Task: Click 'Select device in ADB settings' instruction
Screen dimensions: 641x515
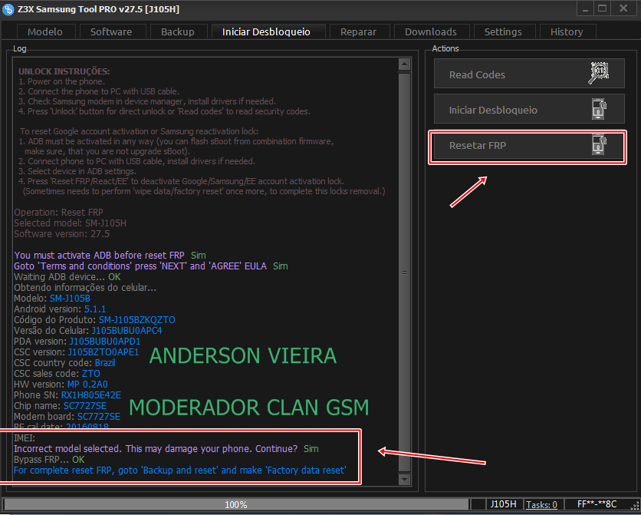Action: 77,171
